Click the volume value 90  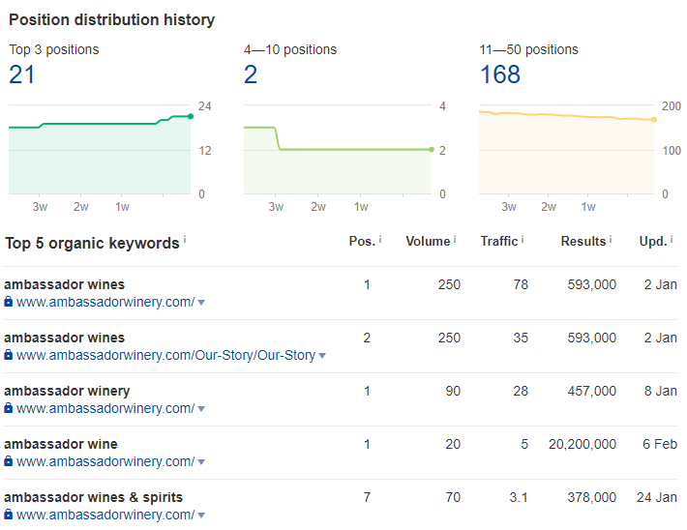(x=453, y=391)
